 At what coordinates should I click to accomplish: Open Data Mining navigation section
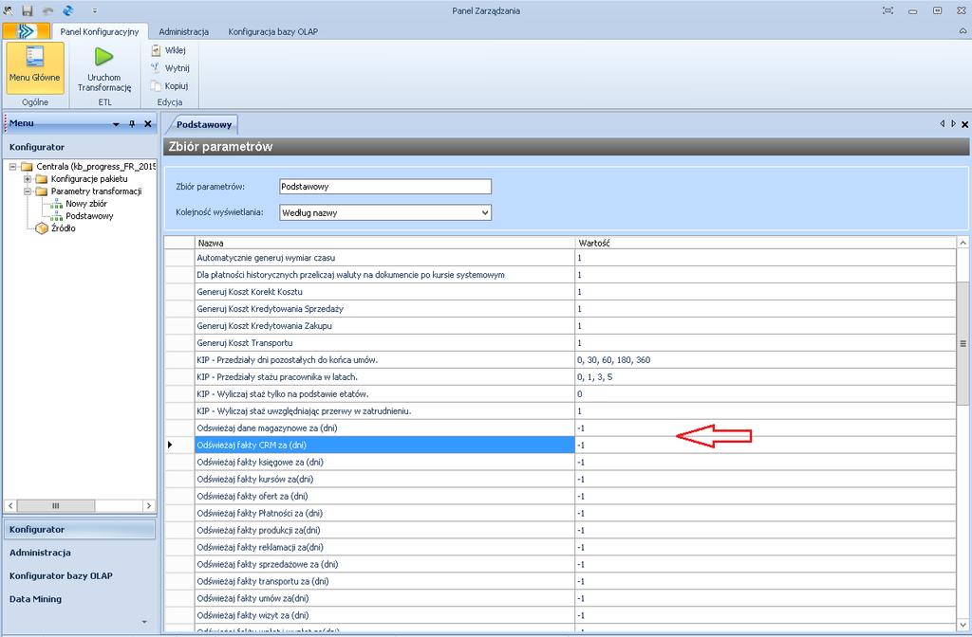[80, 599]
